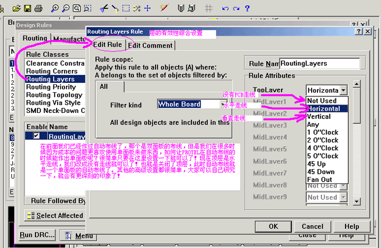Choose Fan Out from the dropdown list
The image size is (381, 248).
click(x=327, y=179)
